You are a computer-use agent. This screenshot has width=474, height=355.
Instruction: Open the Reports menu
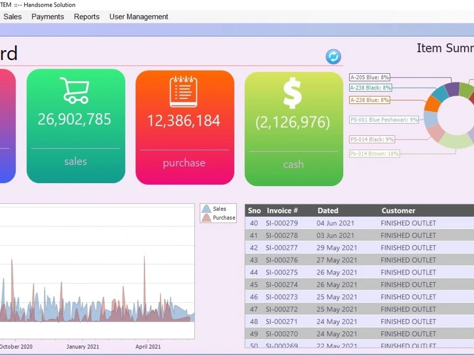pos(87,17)
